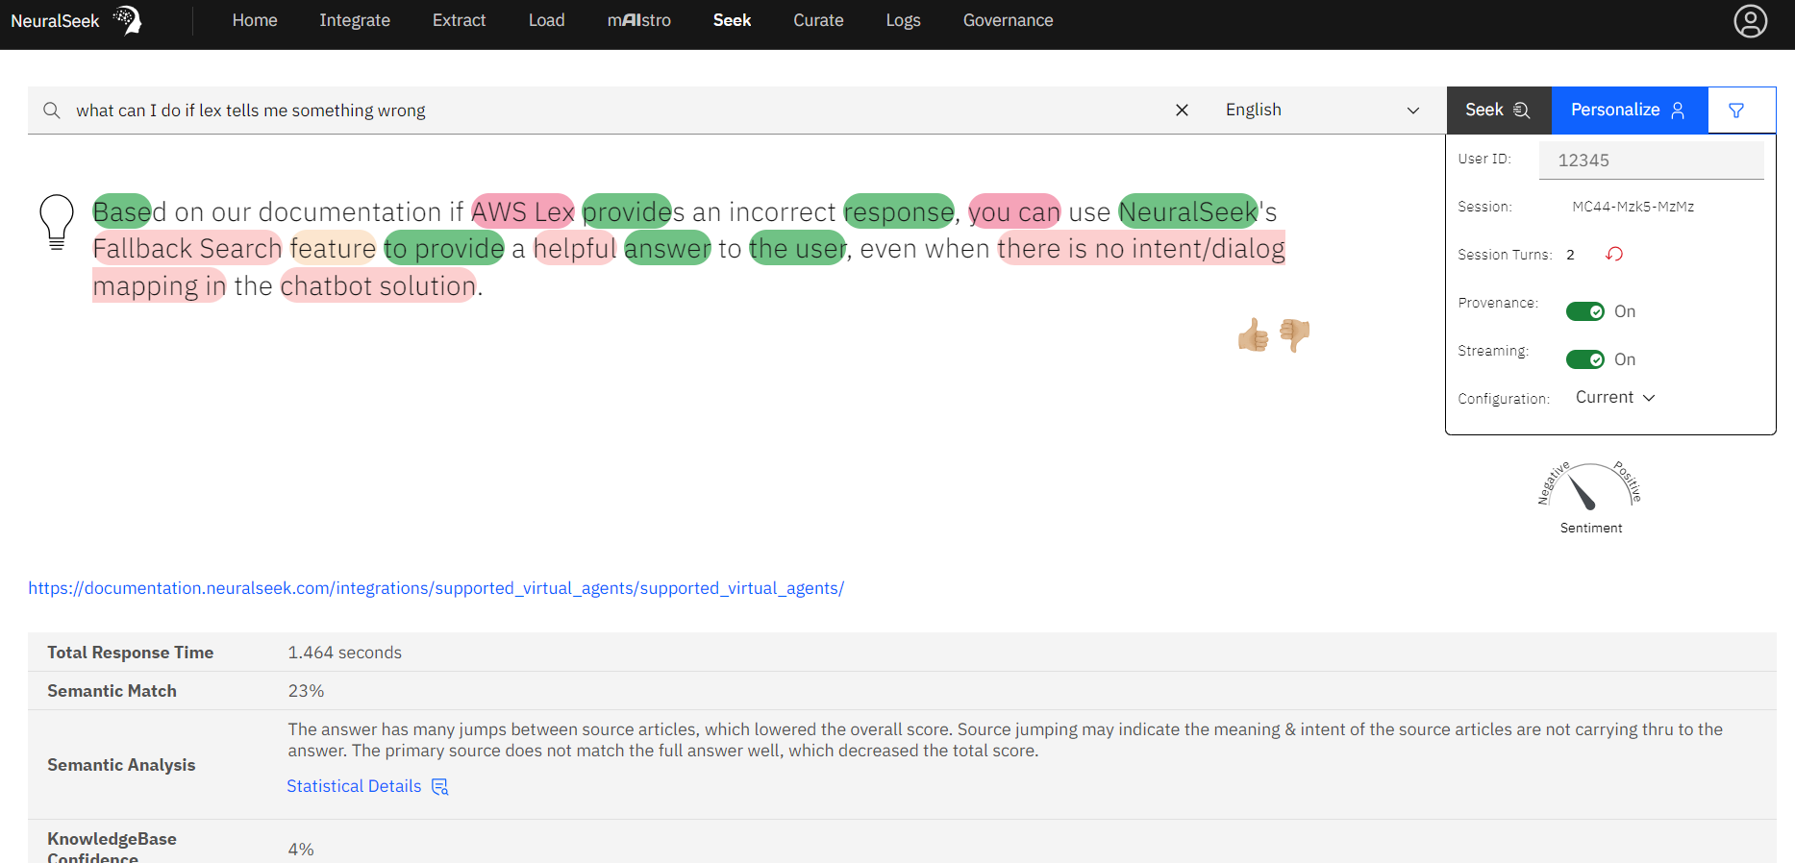Click the NeuralSeek logo
1795x863 pixels.
point(76,20)
